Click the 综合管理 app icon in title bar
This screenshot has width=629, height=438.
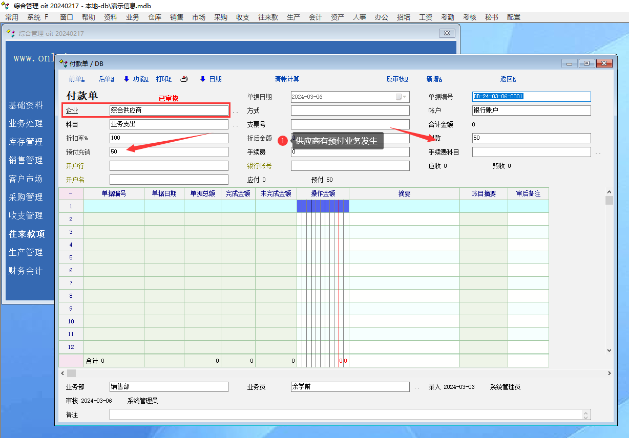[6, 6]
